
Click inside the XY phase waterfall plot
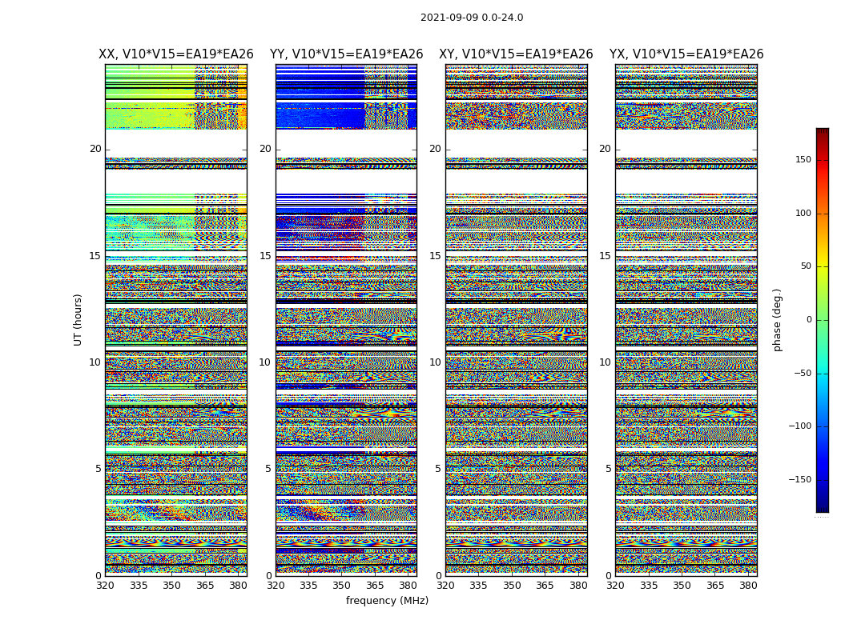click(x=516, y=320)
